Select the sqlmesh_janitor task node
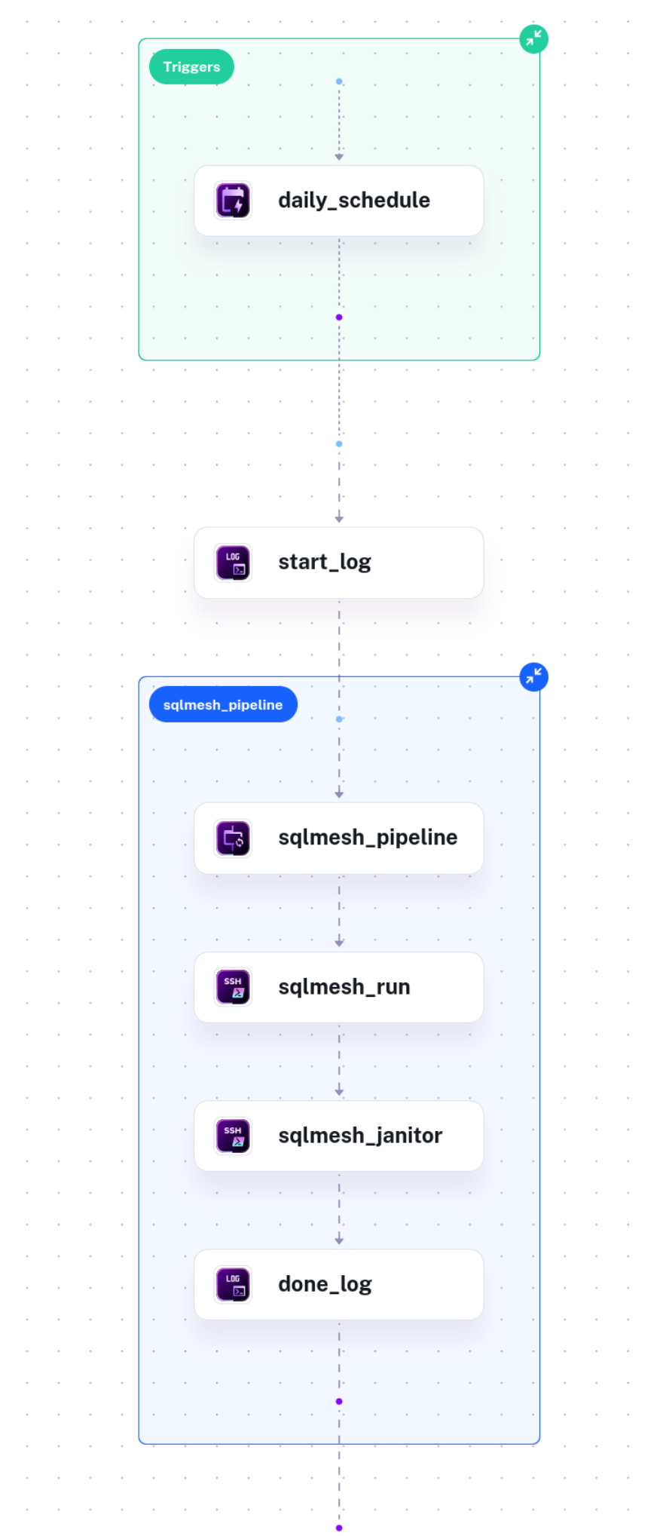Viewport: 657px width, 1536px height. (338, 1136)
